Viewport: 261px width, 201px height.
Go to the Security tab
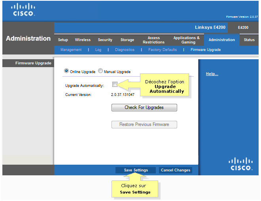[105, 40]
